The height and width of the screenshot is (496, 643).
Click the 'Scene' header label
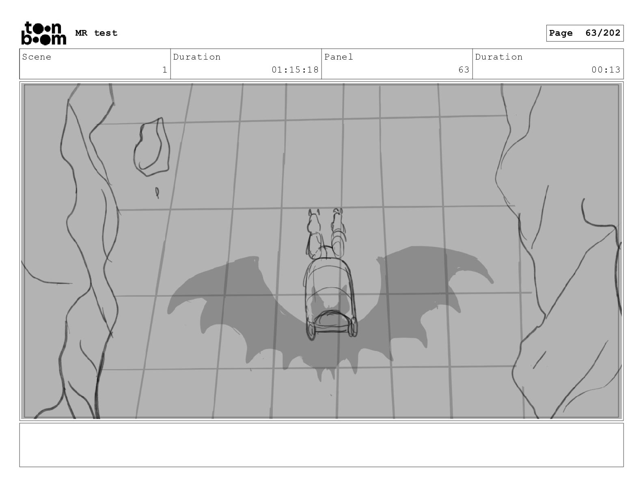(37, 57)
